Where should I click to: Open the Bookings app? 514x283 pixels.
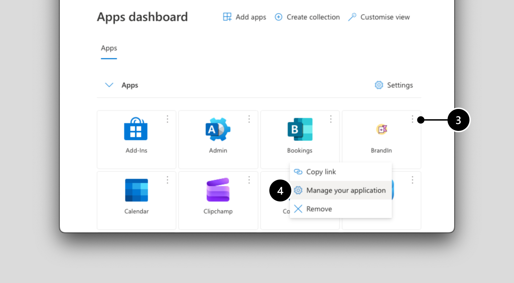click(x=300, y=139)
